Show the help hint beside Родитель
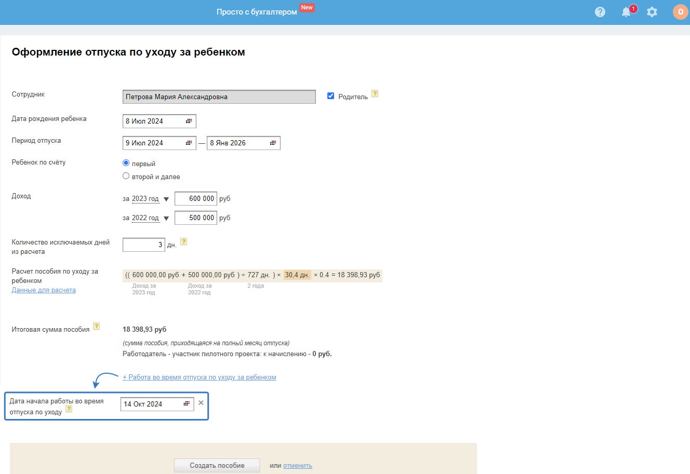 (x=375, y=94)
